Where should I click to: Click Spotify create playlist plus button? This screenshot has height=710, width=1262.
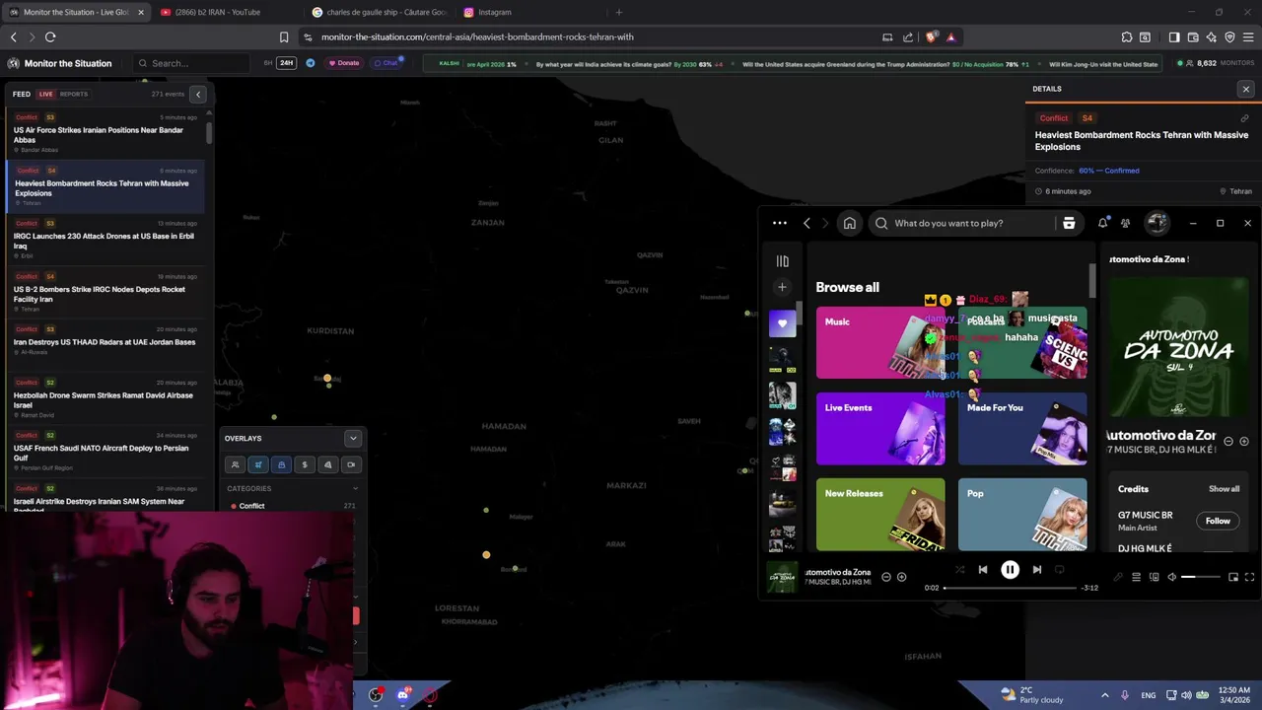782,287
